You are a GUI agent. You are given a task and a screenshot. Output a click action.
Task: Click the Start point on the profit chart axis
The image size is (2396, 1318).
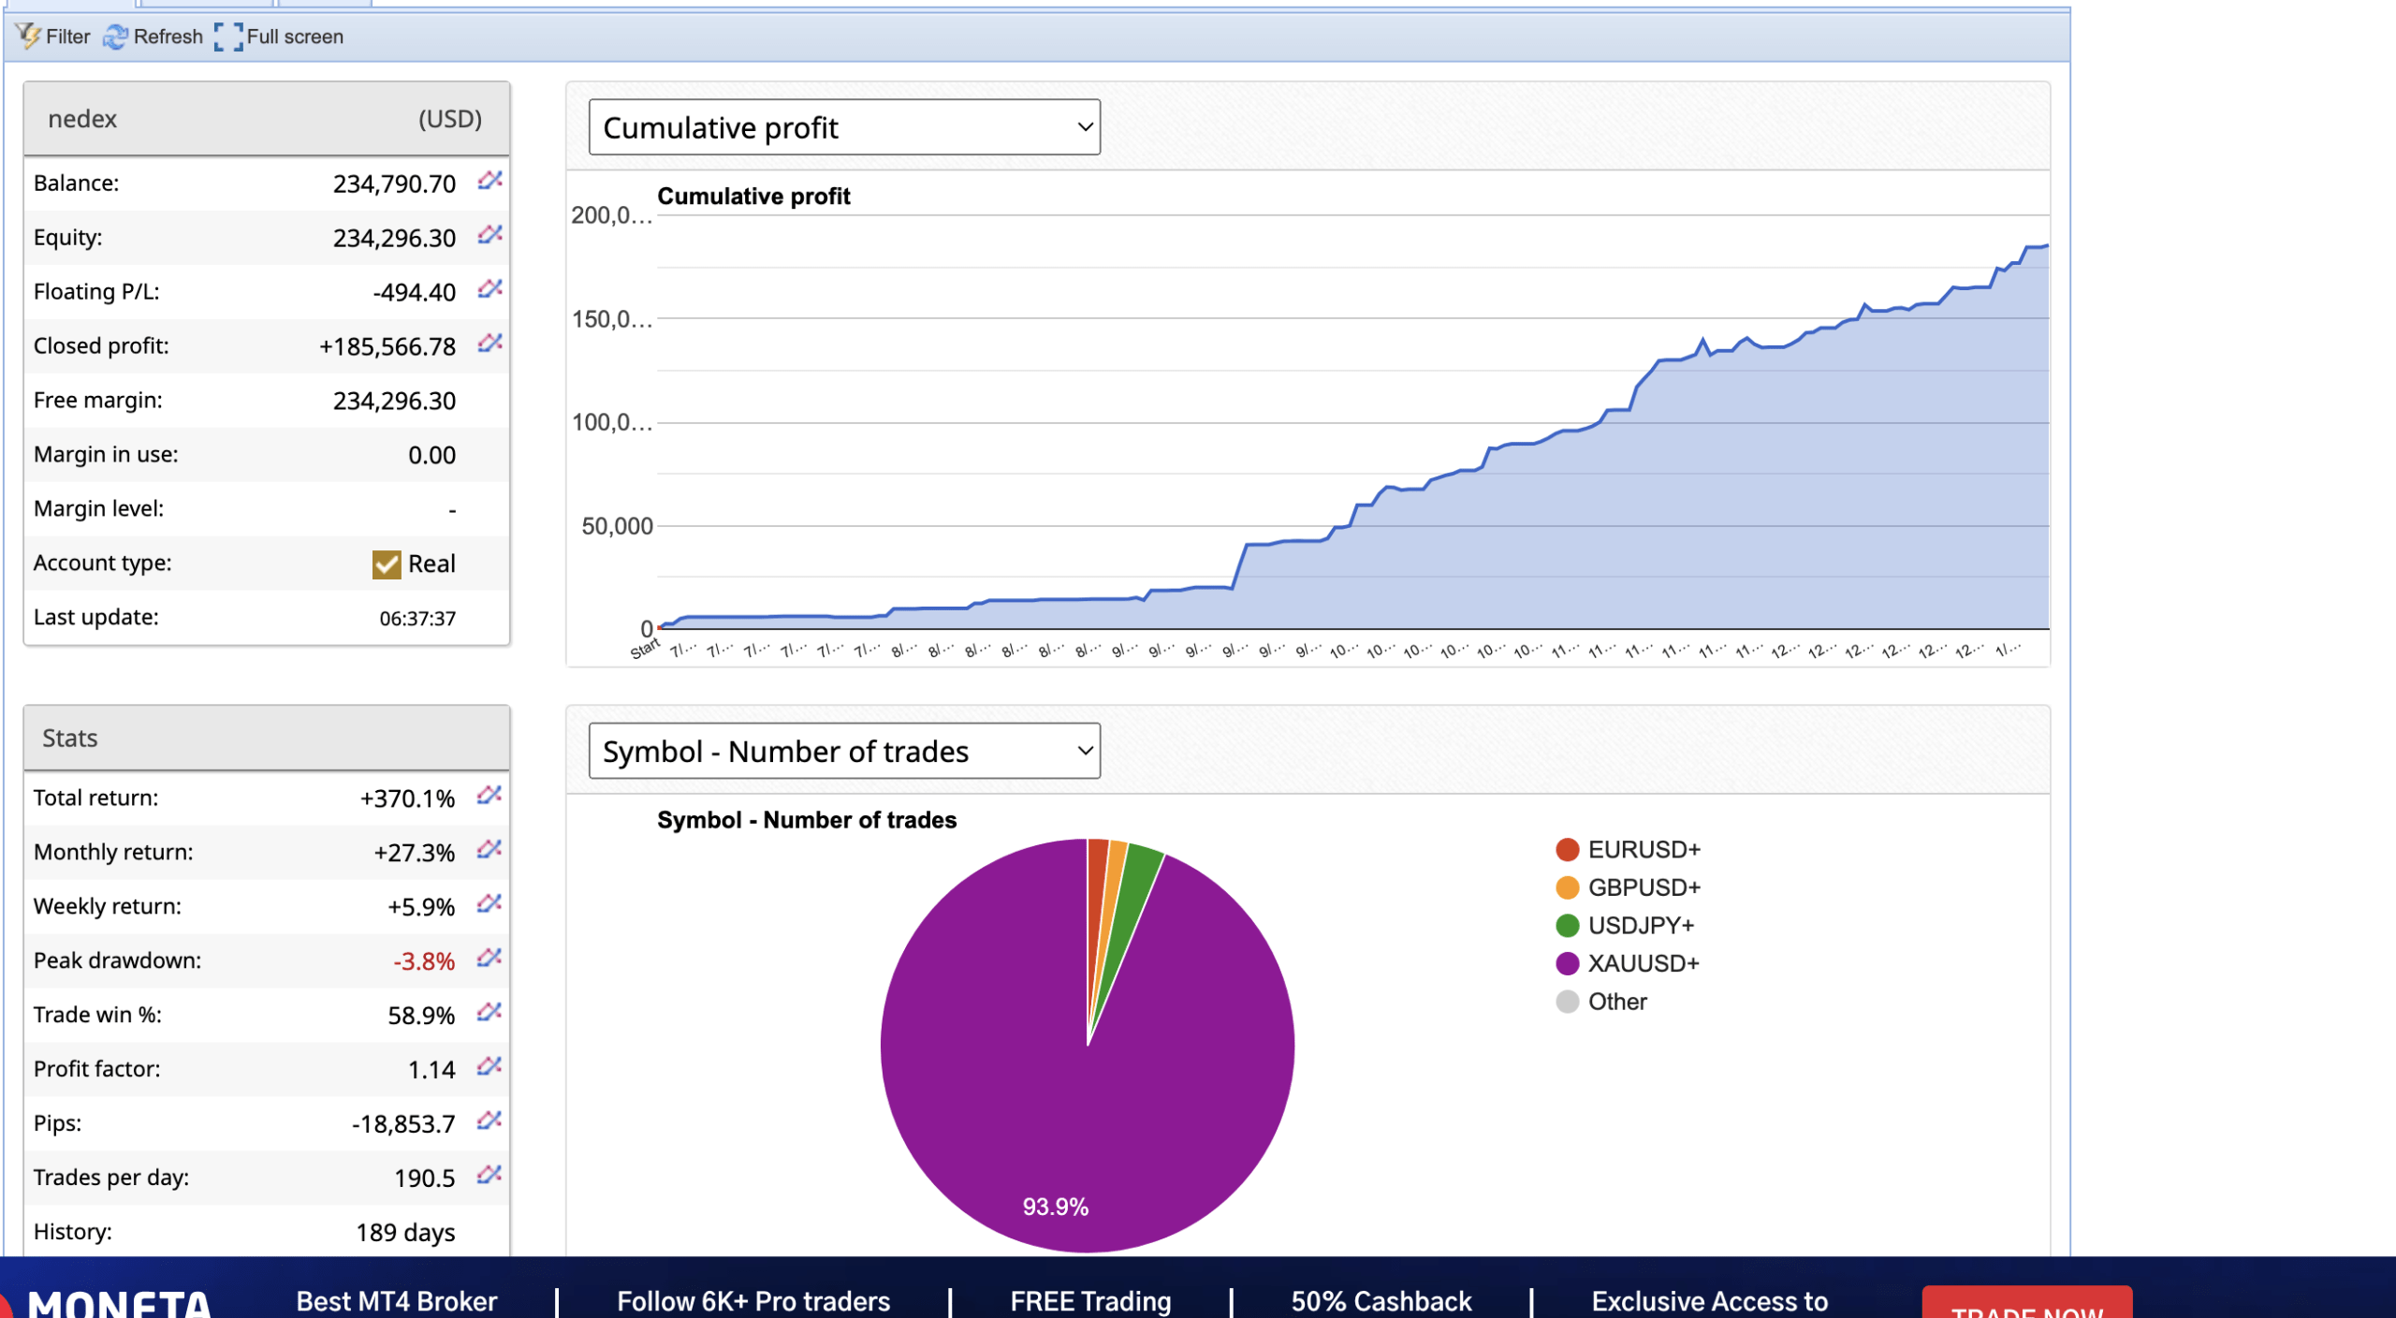click(x=645, y=648)
